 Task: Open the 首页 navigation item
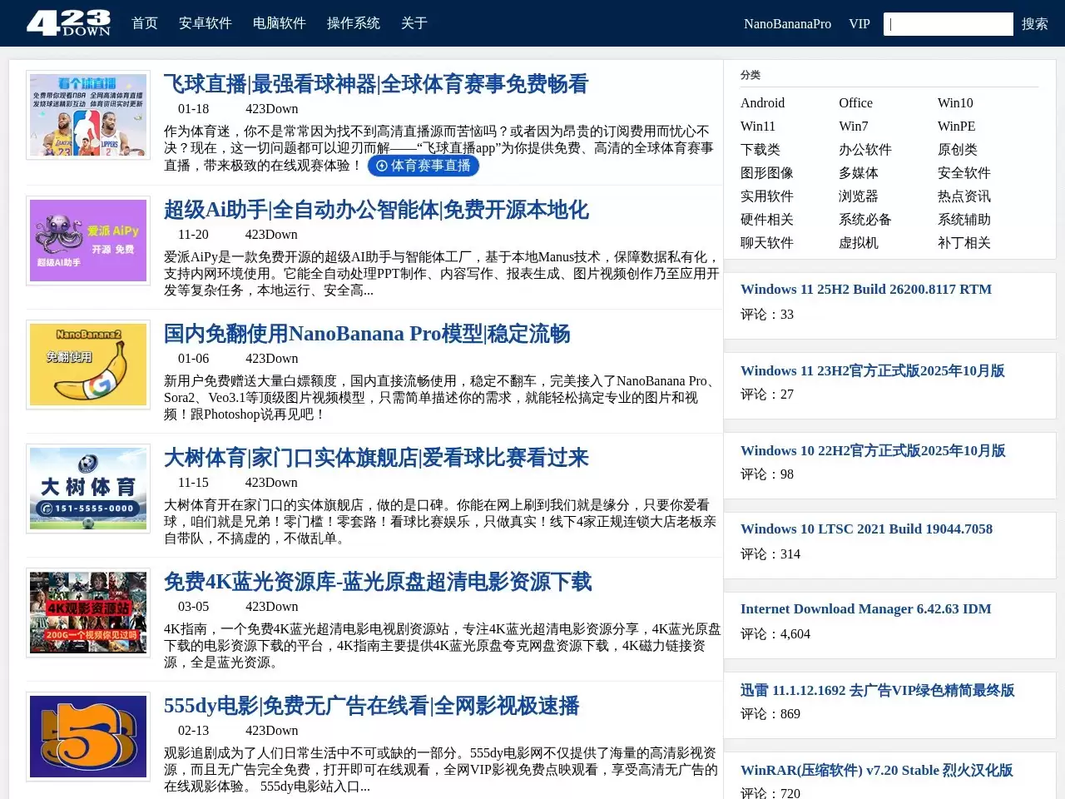point(145,23)
